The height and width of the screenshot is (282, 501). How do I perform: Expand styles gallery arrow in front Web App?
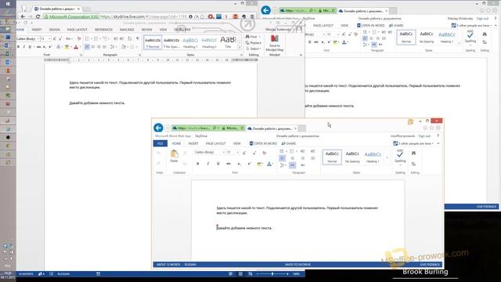(x=387, y=157)
